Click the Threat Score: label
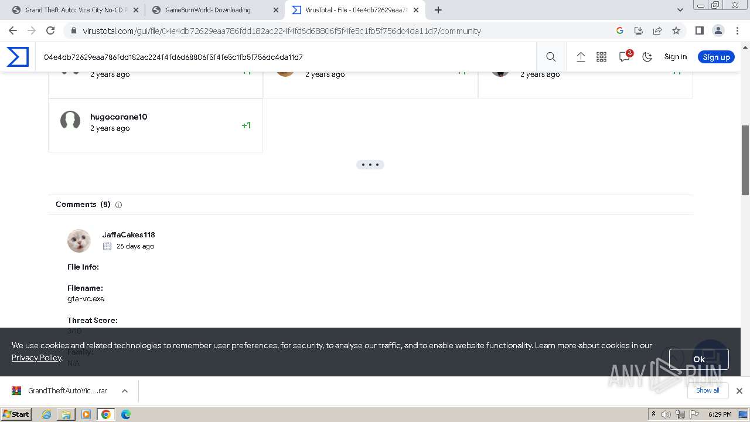This screenshot has width=750, height=422. pos(93,320)
